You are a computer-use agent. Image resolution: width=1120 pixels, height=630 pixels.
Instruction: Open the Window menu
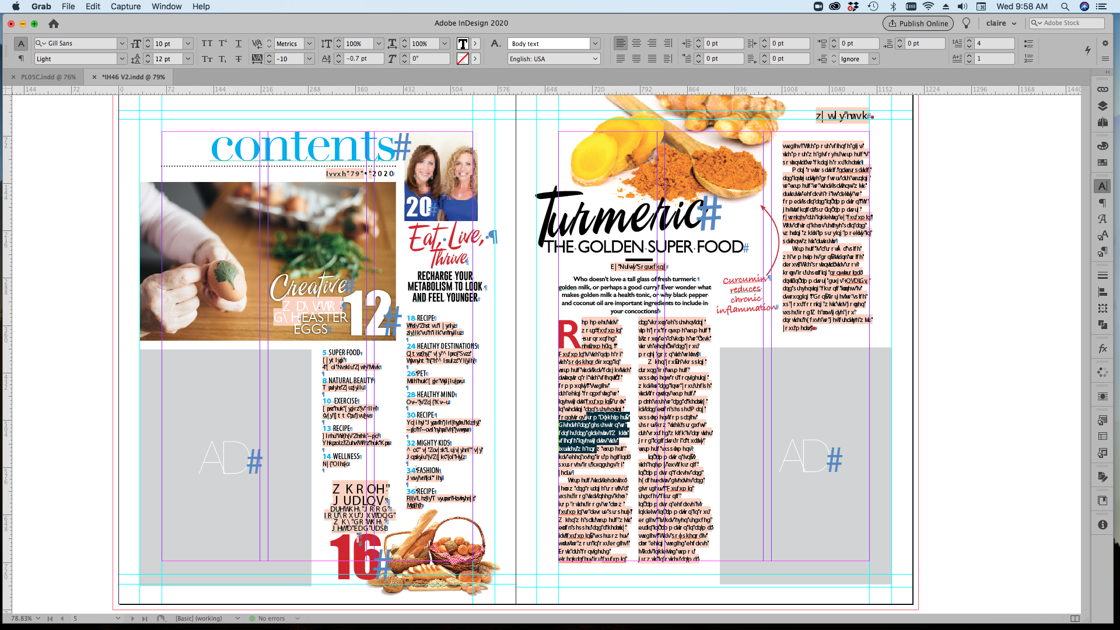click(166, 6)
